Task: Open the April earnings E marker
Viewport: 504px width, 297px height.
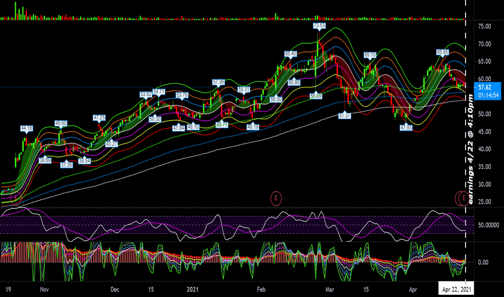Action: pos(463,198)
